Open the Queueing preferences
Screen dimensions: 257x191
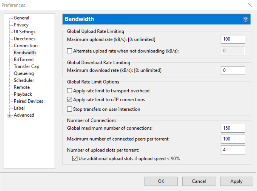(x=22, y=73)
